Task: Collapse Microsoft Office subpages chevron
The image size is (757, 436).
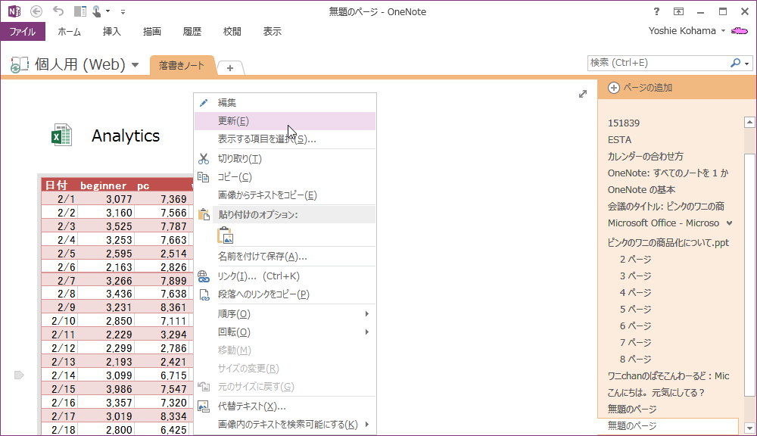Action: click(x=730, y=223)
